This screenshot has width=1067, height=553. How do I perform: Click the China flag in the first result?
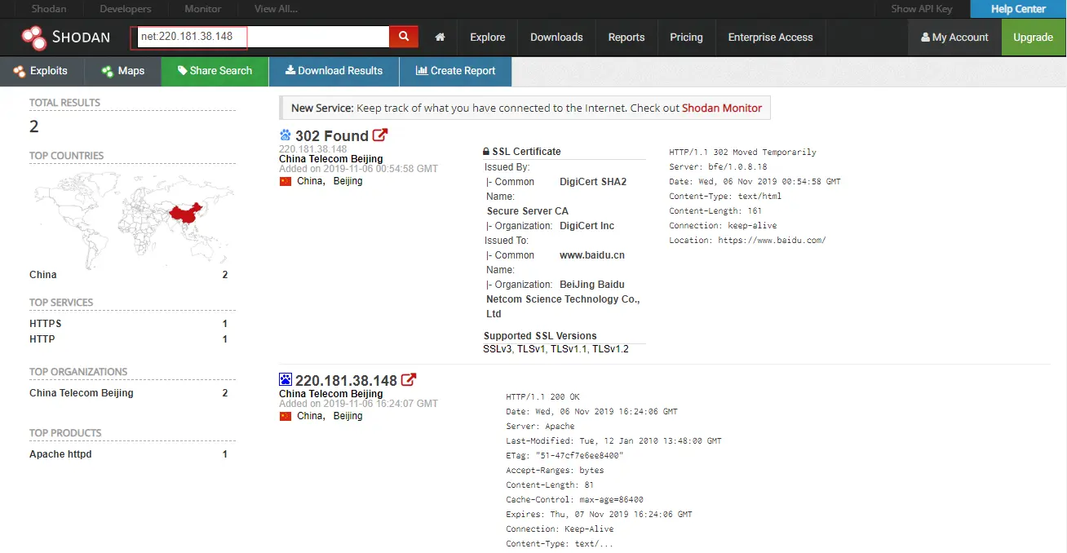pos(286,181)
